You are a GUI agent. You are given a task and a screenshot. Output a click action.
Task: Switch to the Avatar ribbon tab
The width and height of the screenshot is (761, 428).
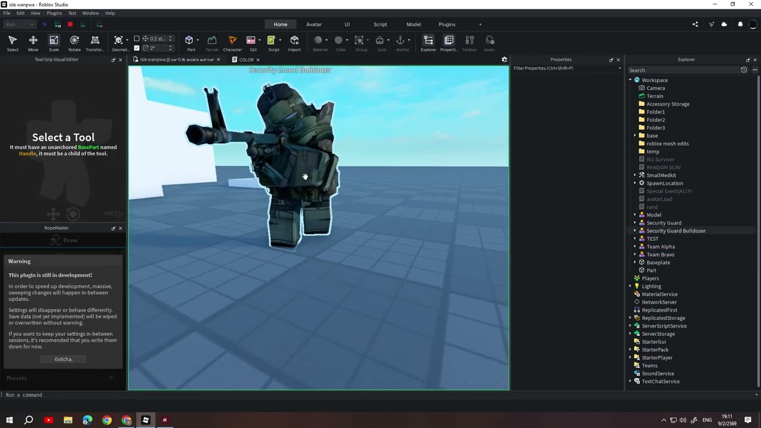click(314, 24)
